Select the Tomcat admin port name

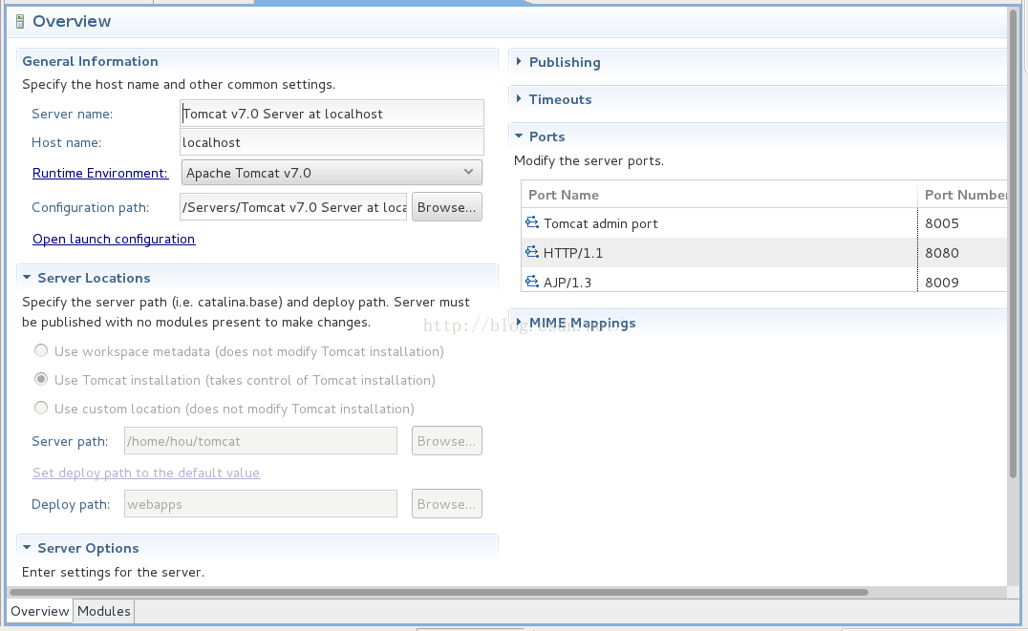pyautogui.click(x=601, y=223)
